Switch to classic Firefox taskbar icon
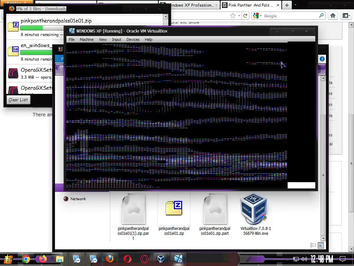Viewport: 354px width, 266px height. tap(110, 259)
